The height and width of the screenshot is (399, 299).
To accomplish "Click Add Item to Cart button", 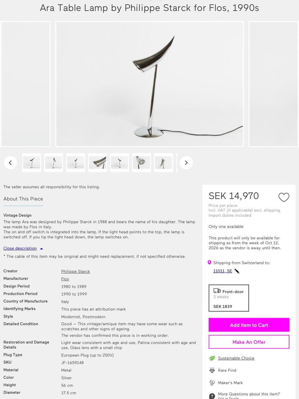I will 249,325.
